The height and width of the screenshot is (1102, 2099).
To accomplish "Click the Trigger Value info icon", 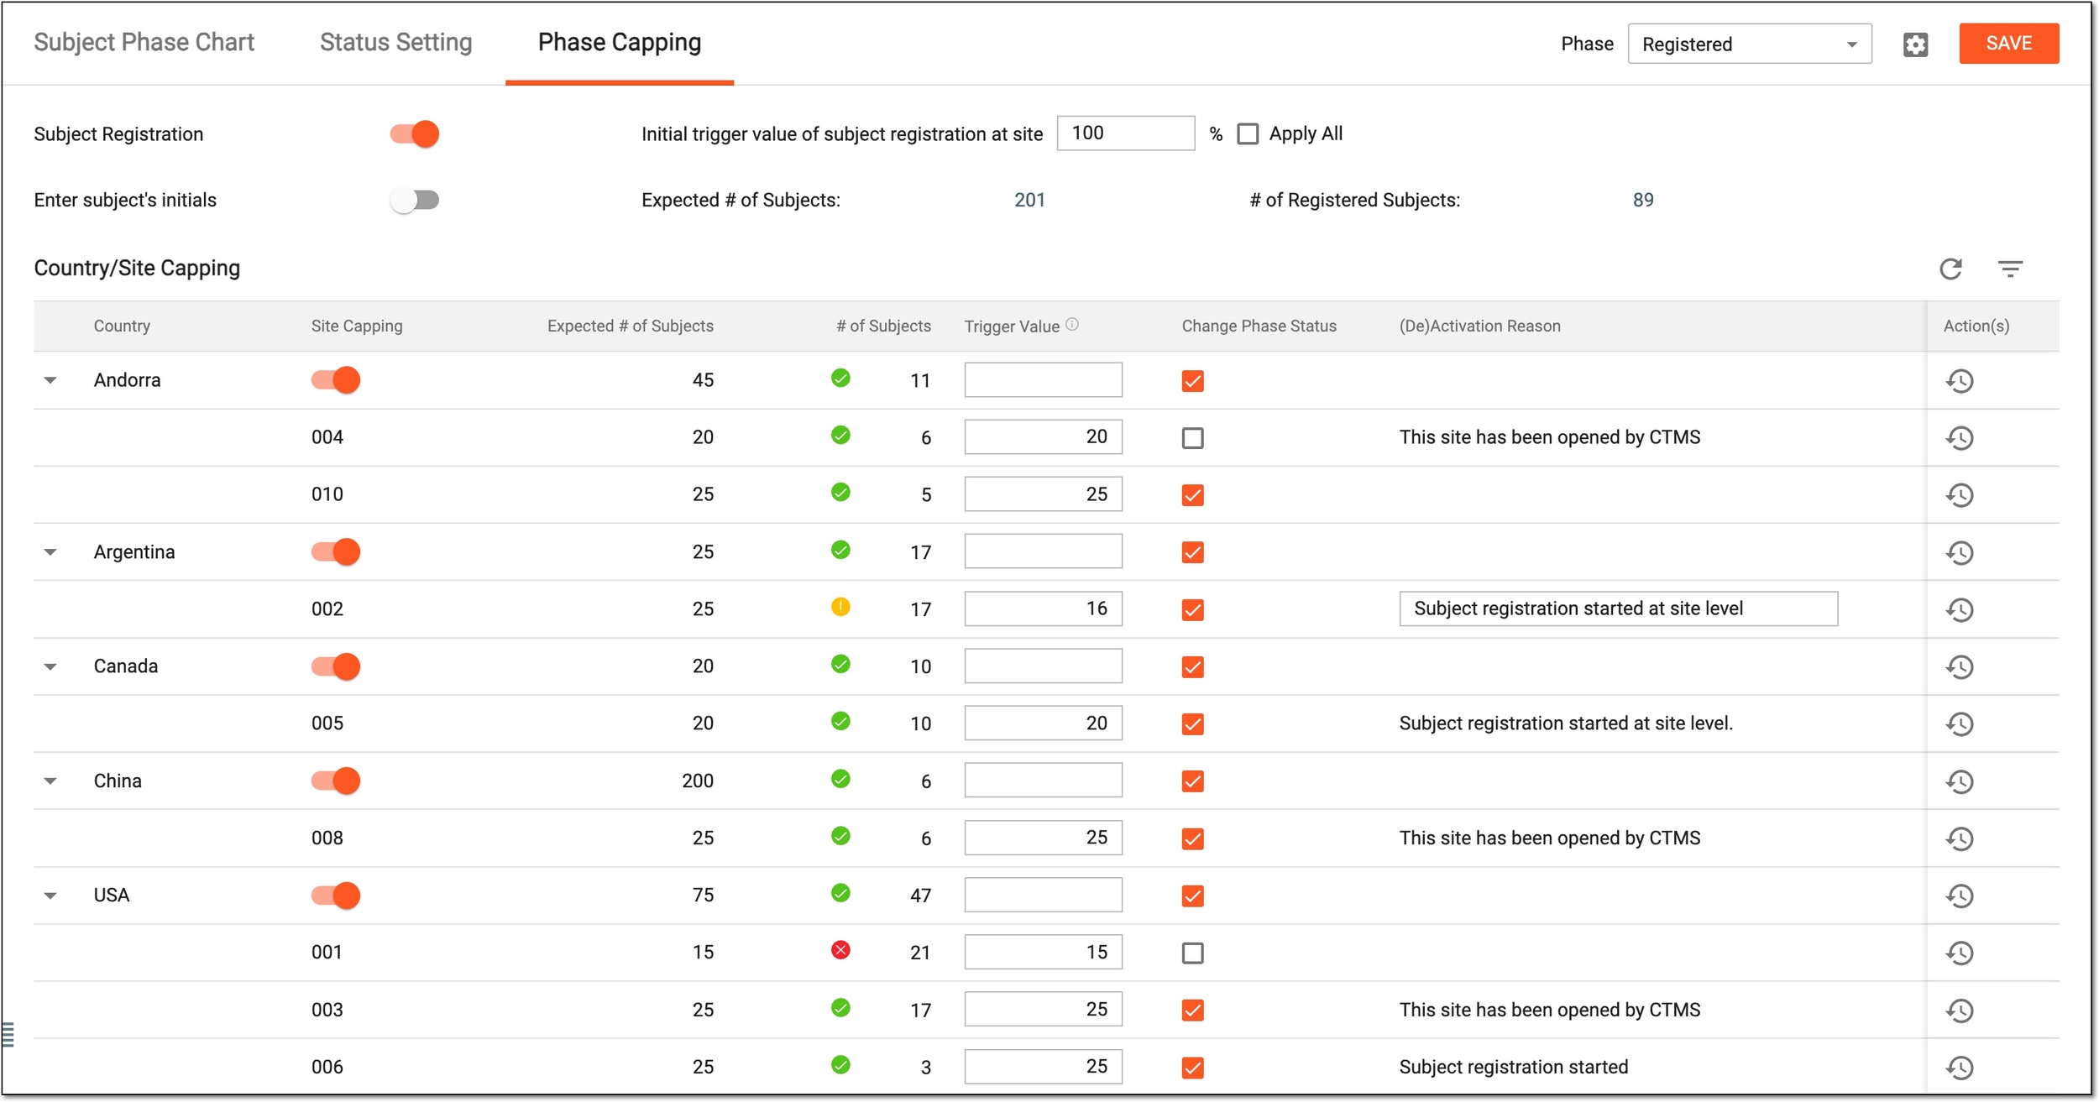I will click(1072, 325).
